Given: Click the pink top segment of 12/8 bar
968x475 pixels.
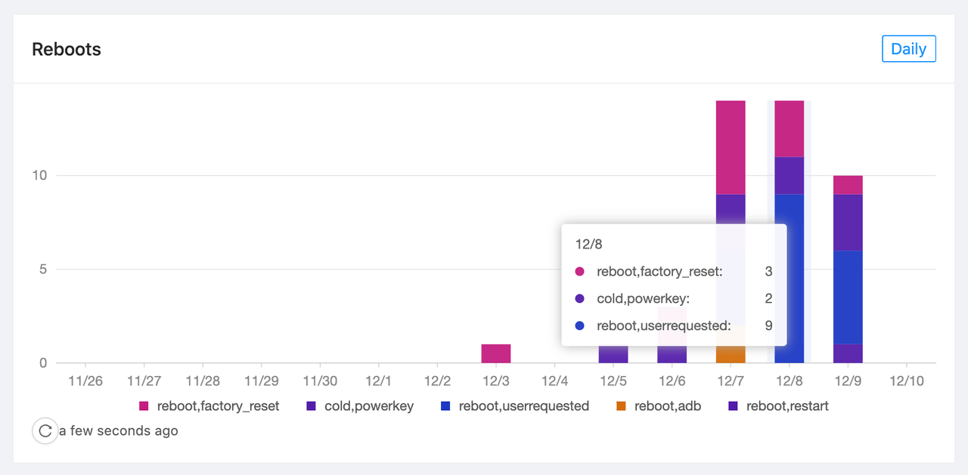Looking at the screenshot, I should (x=790, y=128).
